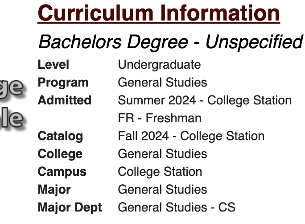
Task: Click the College label
Action: tap(60, 154)
